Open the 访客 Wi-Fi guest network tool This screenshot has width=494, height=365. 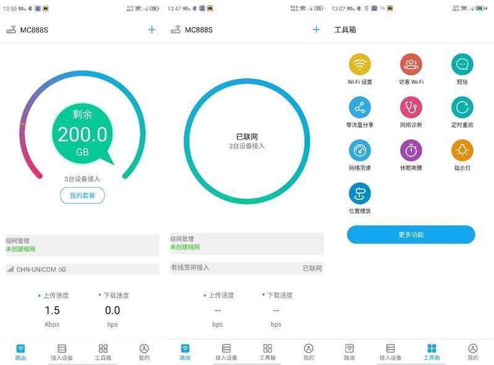(411, 64)
